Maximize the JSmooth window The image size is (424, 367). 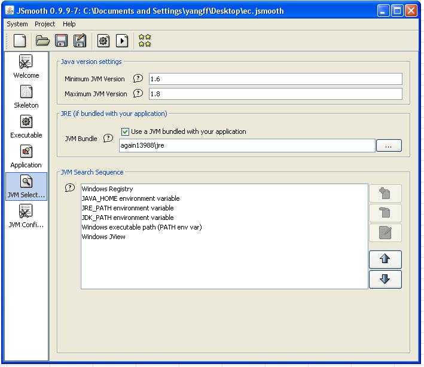[x=397, y=11]
